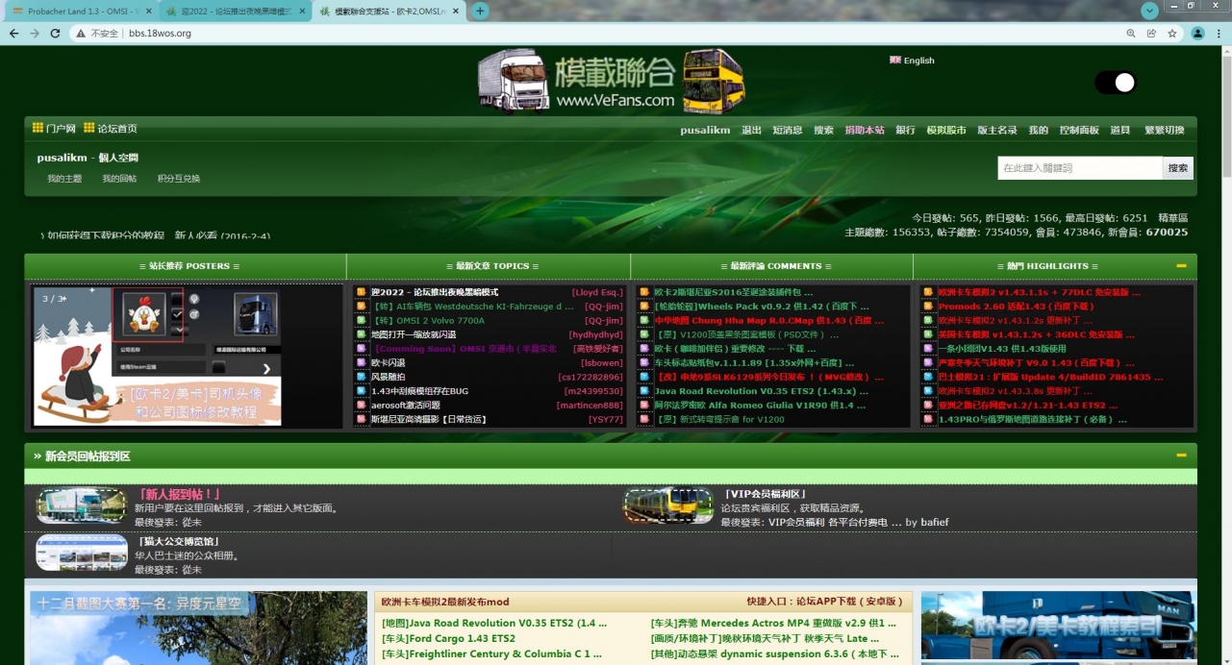Open comment Java Road Revolution V0.35 ETS2
Screen dimensions: 1232x665
(x=761, y=391)
